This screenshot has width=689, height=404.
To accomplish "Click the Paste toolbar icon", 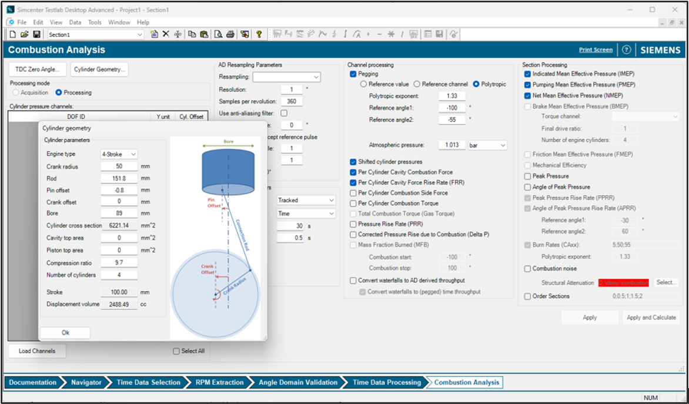I will pos(204,34).
